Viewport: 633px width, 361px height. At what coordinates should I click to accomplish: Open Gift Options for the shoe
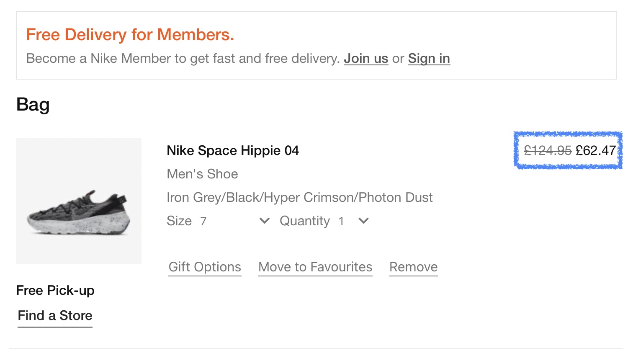tap(205, 267)
